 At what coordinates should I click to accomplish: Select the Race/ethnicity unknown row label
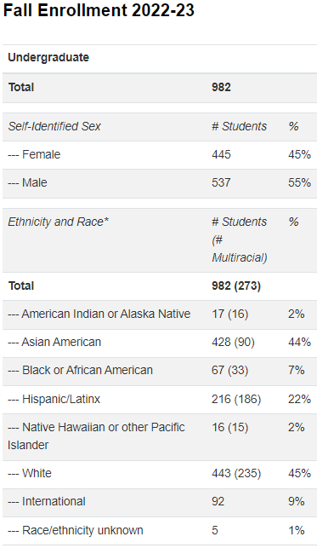tap(76, 530)
